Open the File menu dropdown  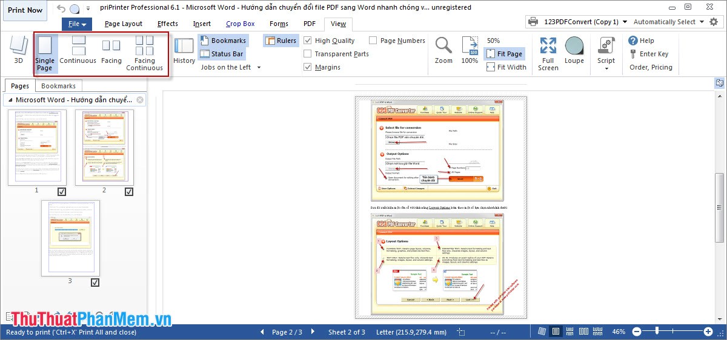point(78,24)
